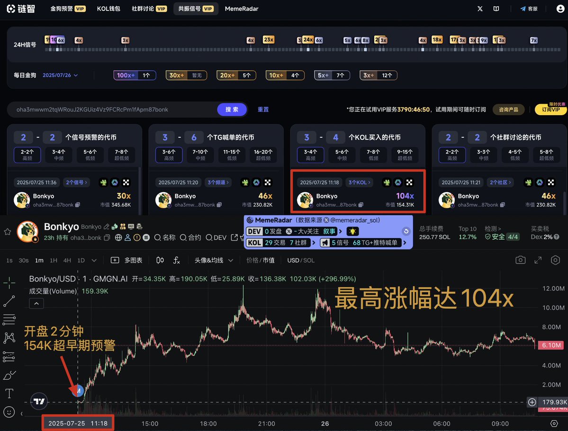This screenshot has width=568, height=431.
Task: Open the fx indicators icon
Action: (x=176, y=260)
